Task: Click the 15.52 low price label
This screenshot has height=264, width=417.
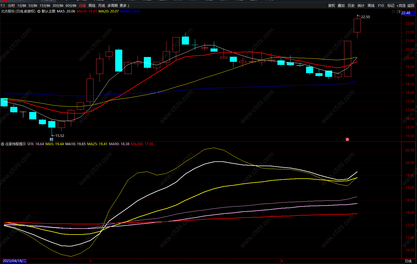Action: [x=60, y=136]
